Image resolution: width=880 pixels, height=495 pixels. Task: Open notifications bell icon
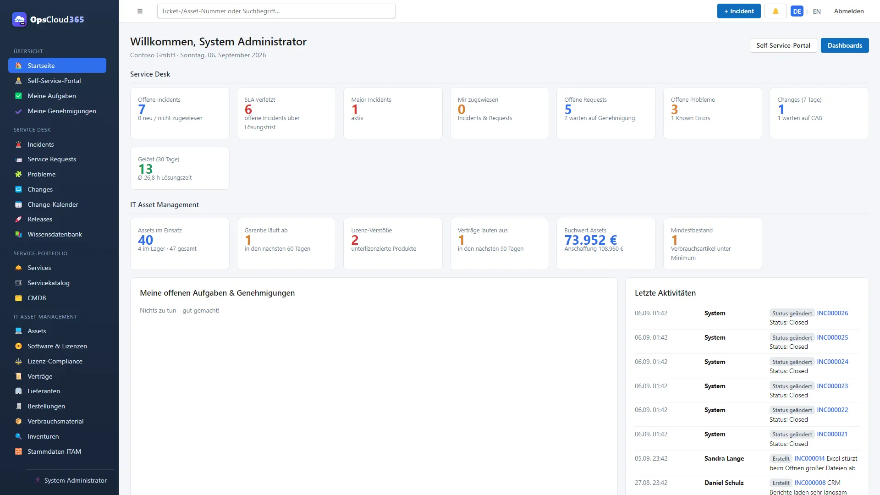(x=775, y=11)
